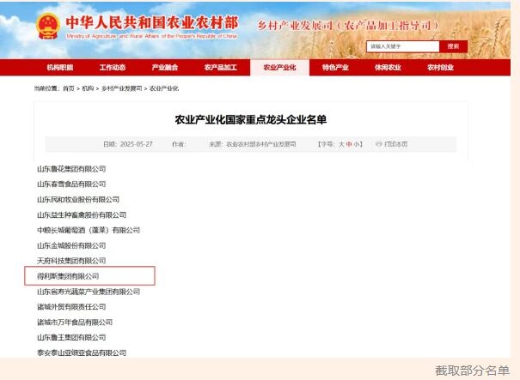Open the 工作动态 menu tab

click(113, 68)
